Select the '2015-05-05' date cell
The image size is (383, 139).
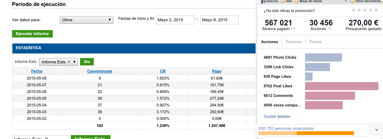(37, 99)
